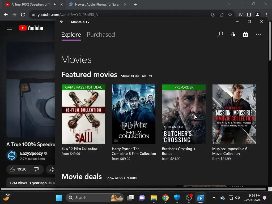Open the YouTube hamburger menu
272x204 pixels.
[10, 28]
